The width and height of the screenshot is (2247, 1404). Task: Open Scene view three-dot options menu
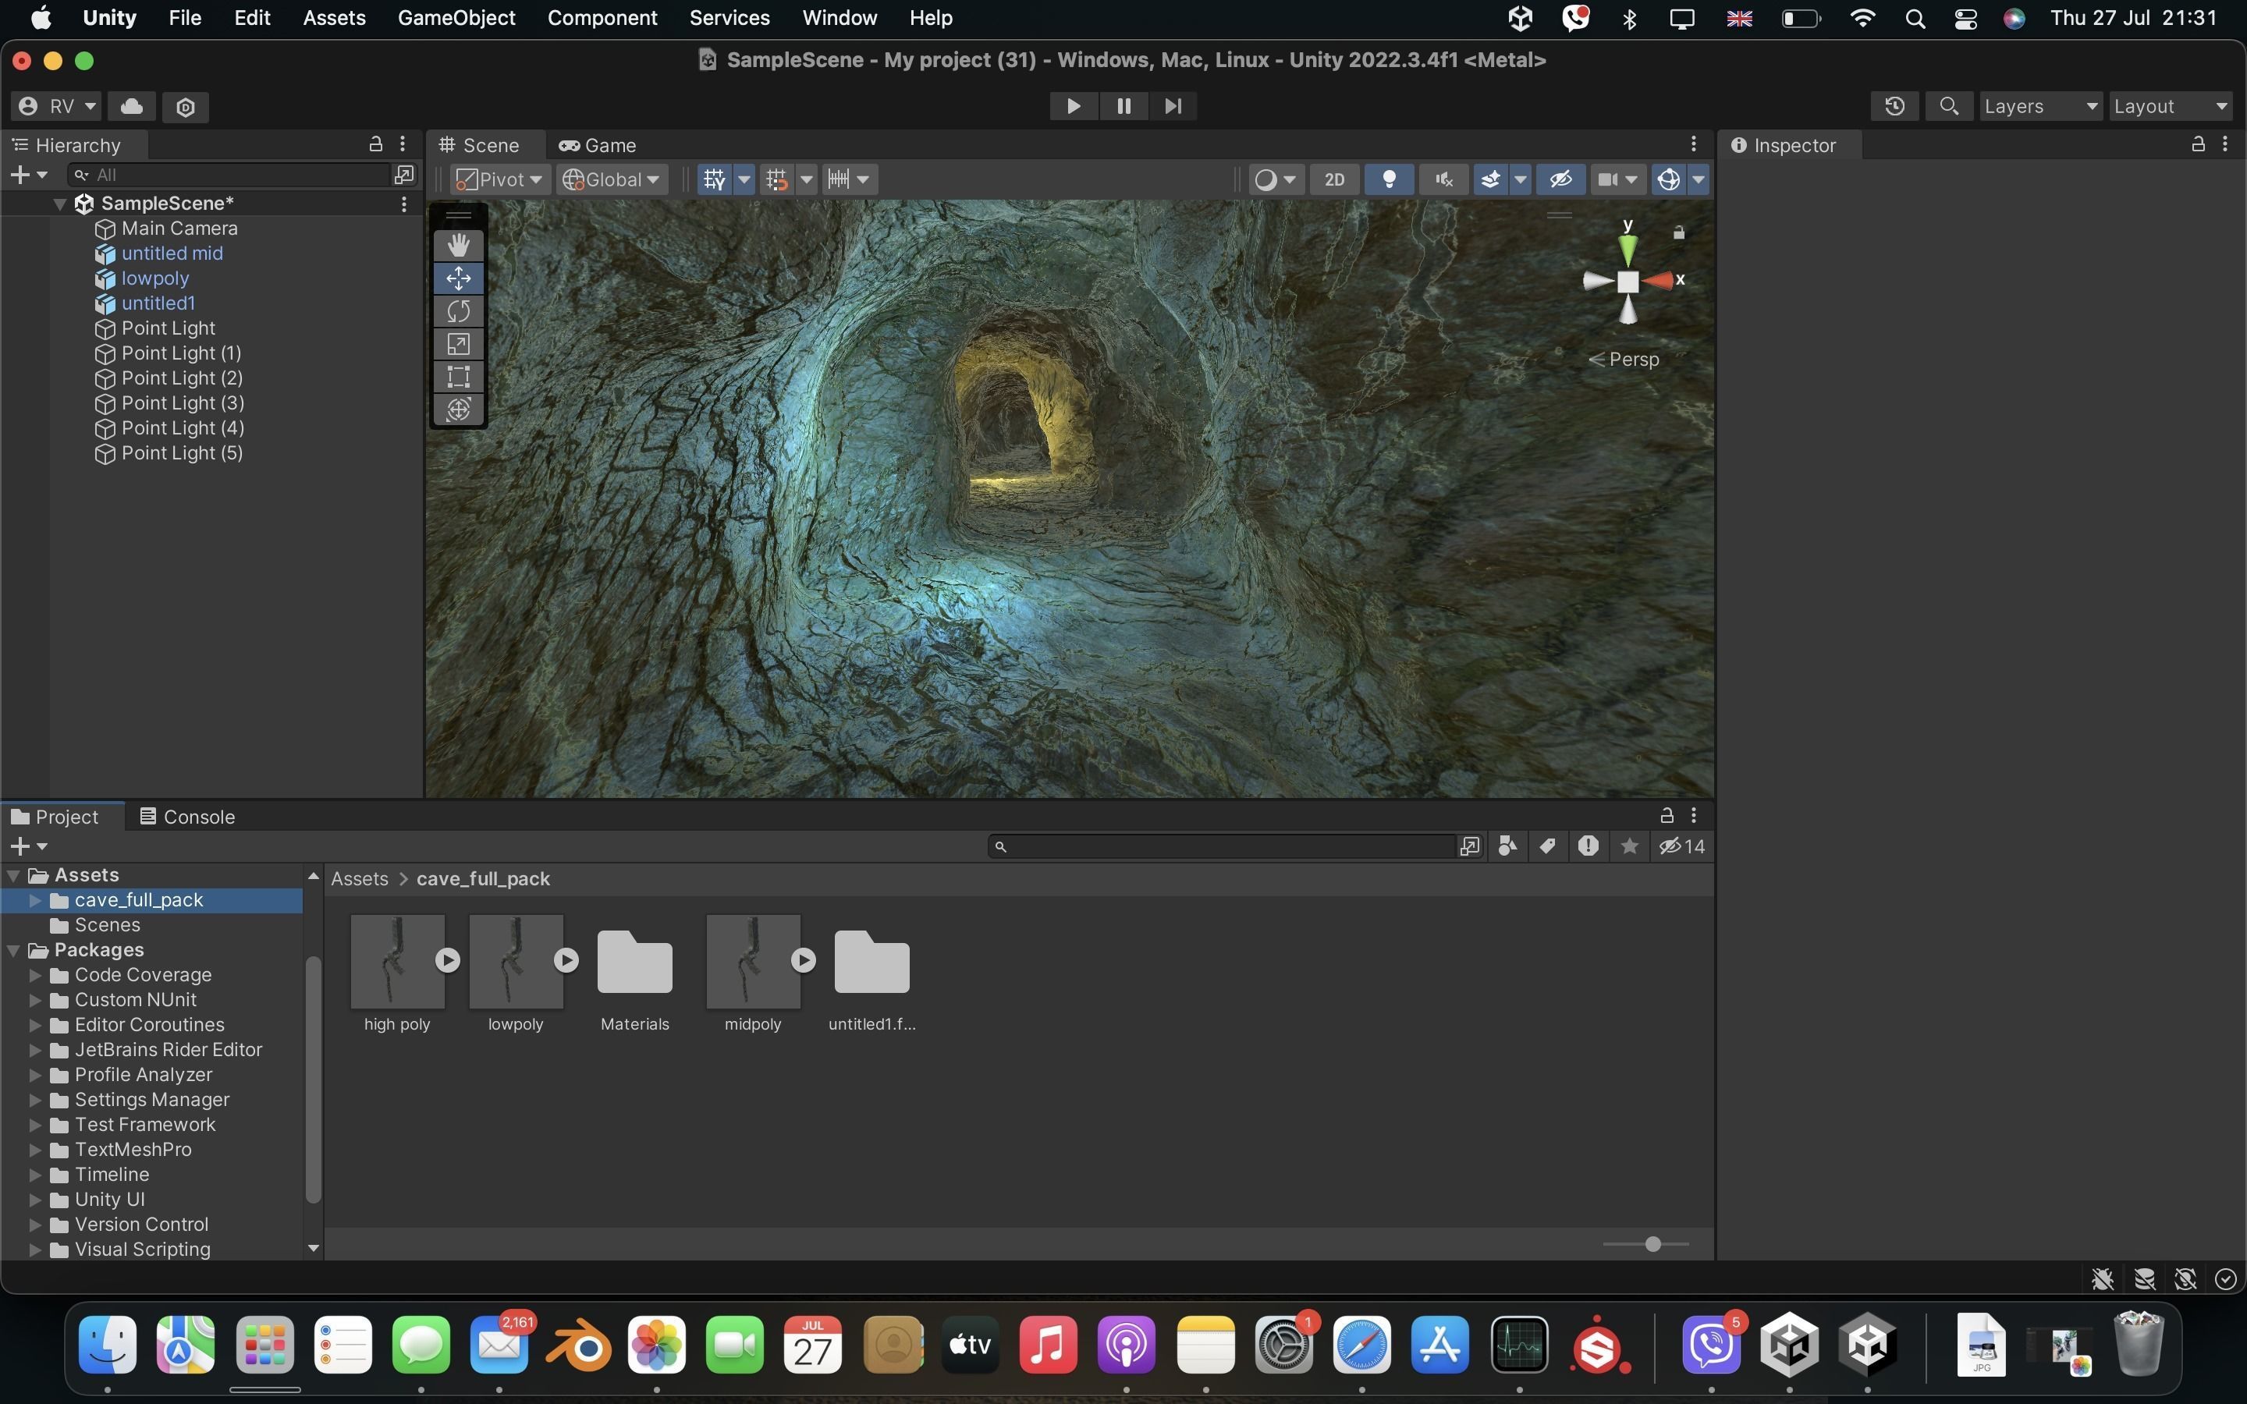coord(1694,144)
